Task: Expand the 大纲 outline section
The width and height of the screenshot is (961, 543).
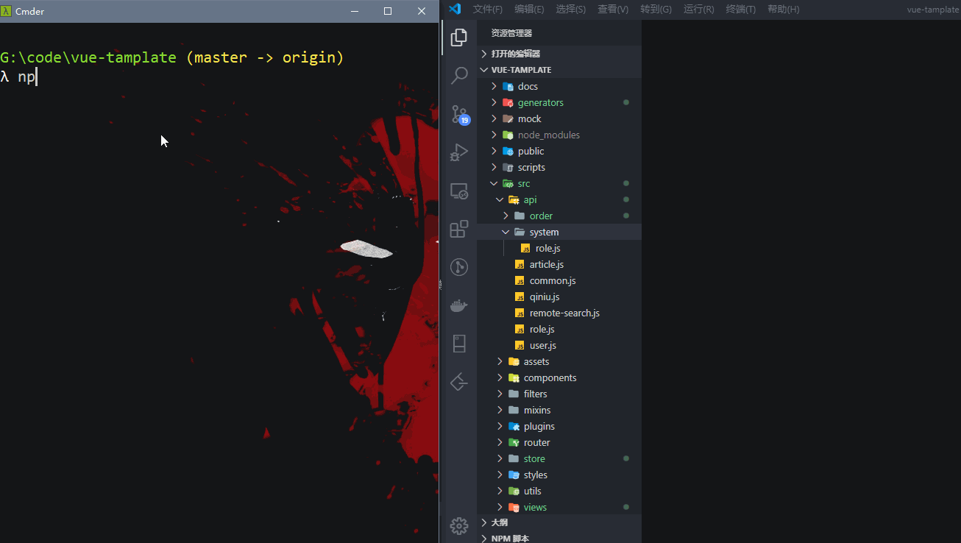Action: click(x=484, y=522)
